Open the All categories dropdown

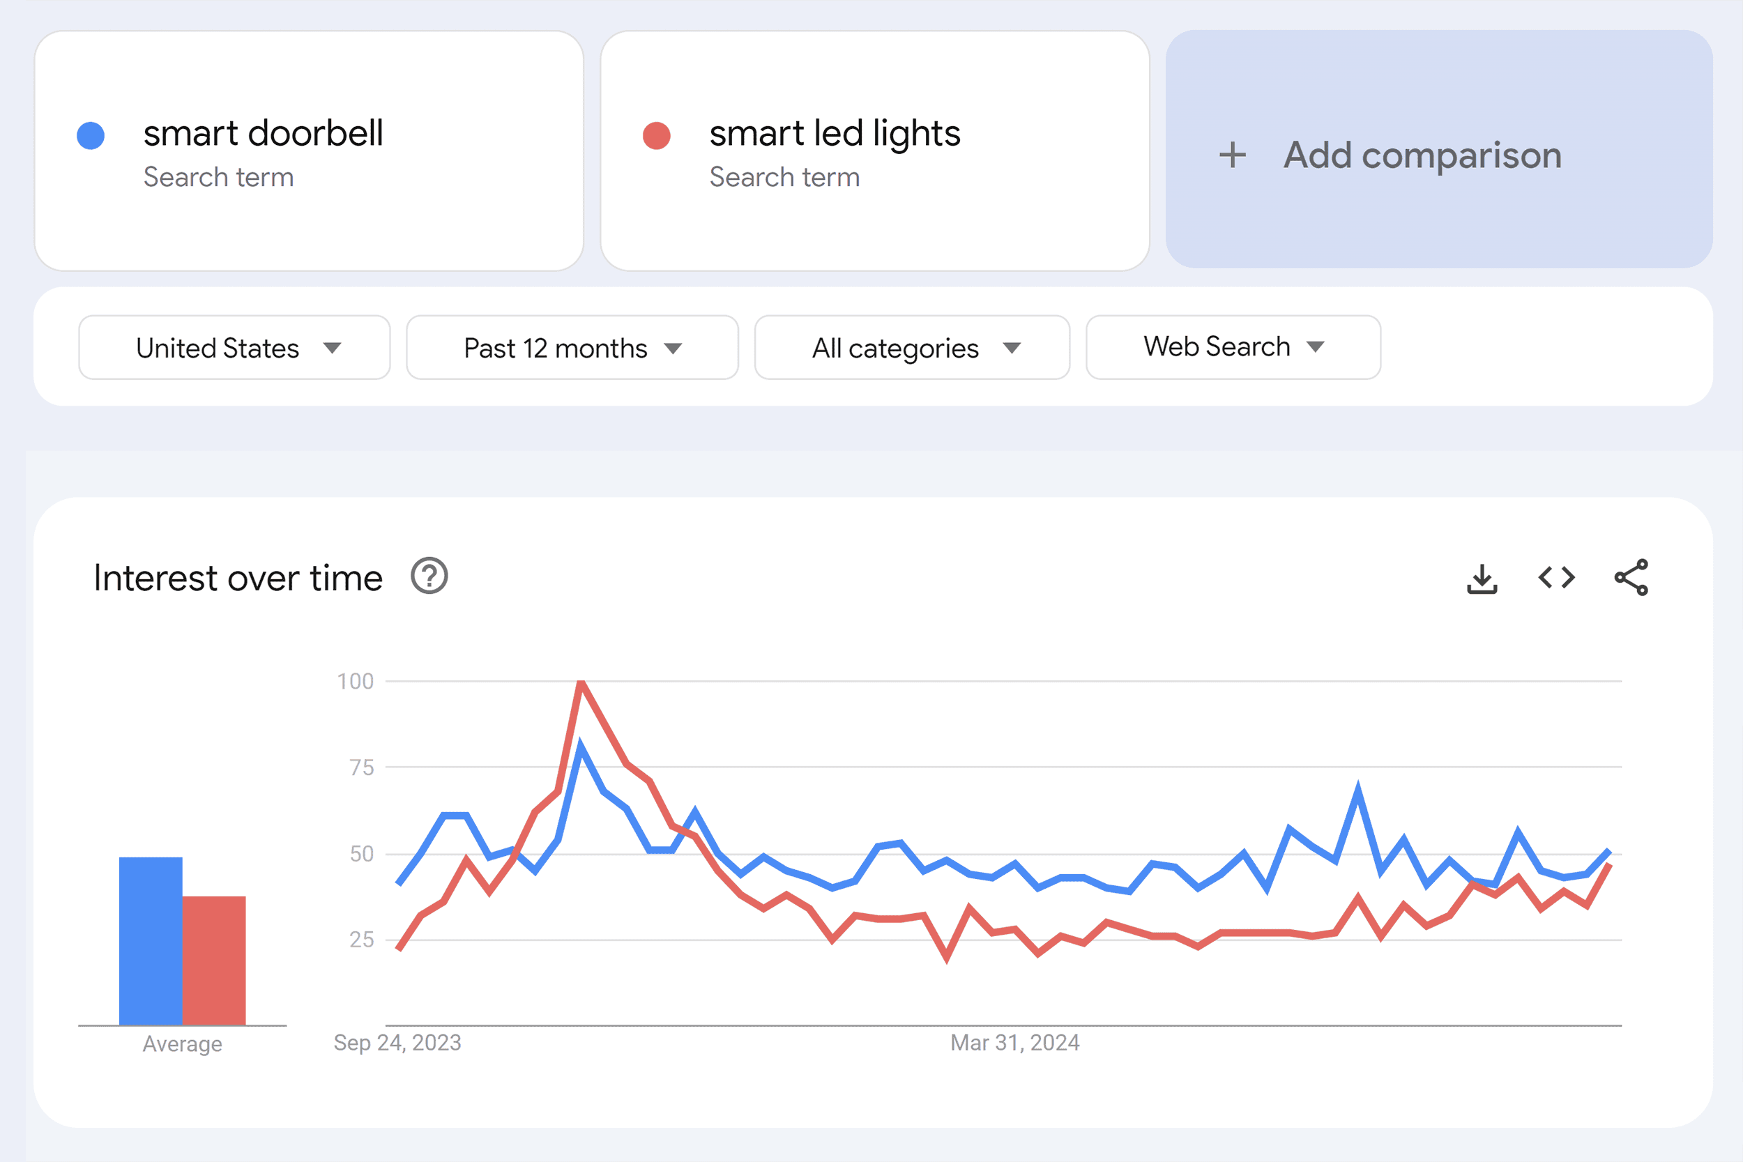pyautogui.click(x=911, y=347)
